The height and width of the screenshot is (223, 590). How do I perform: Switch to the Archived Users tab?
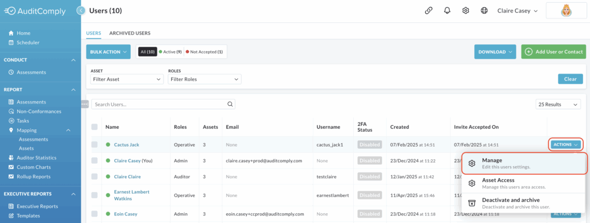tap(130, 33)
